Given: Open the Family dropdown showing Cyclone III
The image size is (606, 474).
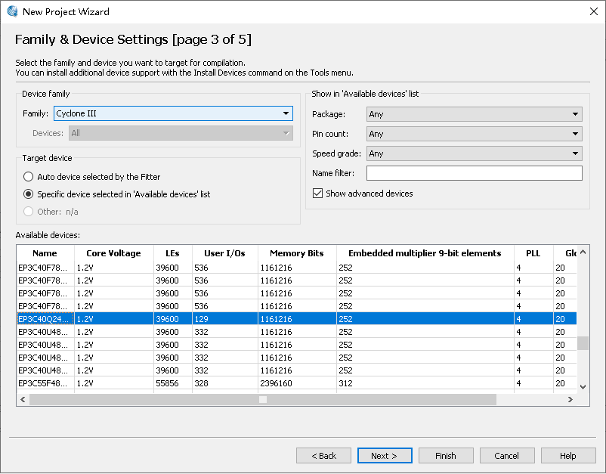Looking at the screenshot, I should (x=173, y=113).
